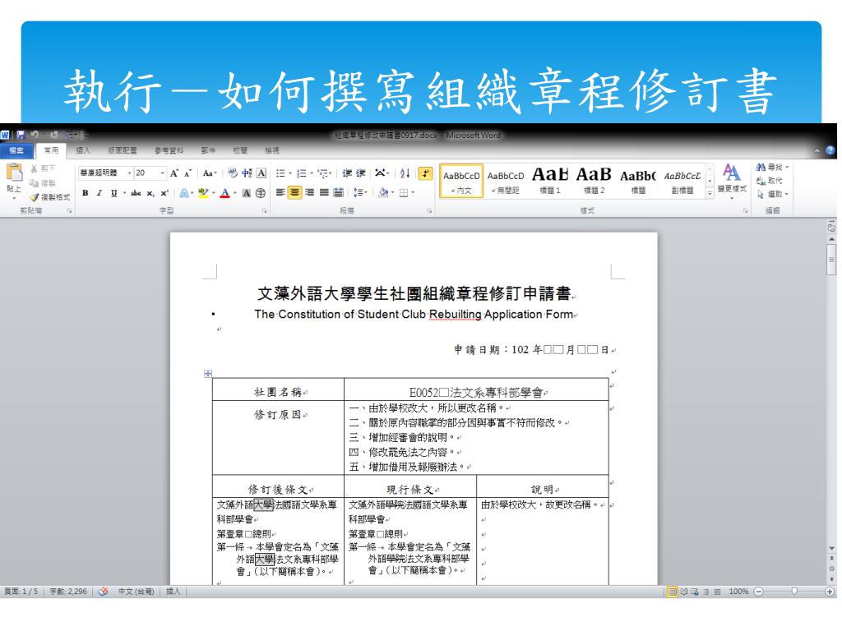
Task: Click the Change Styles (變更樣式) button
Action: (x=732, y=182)
